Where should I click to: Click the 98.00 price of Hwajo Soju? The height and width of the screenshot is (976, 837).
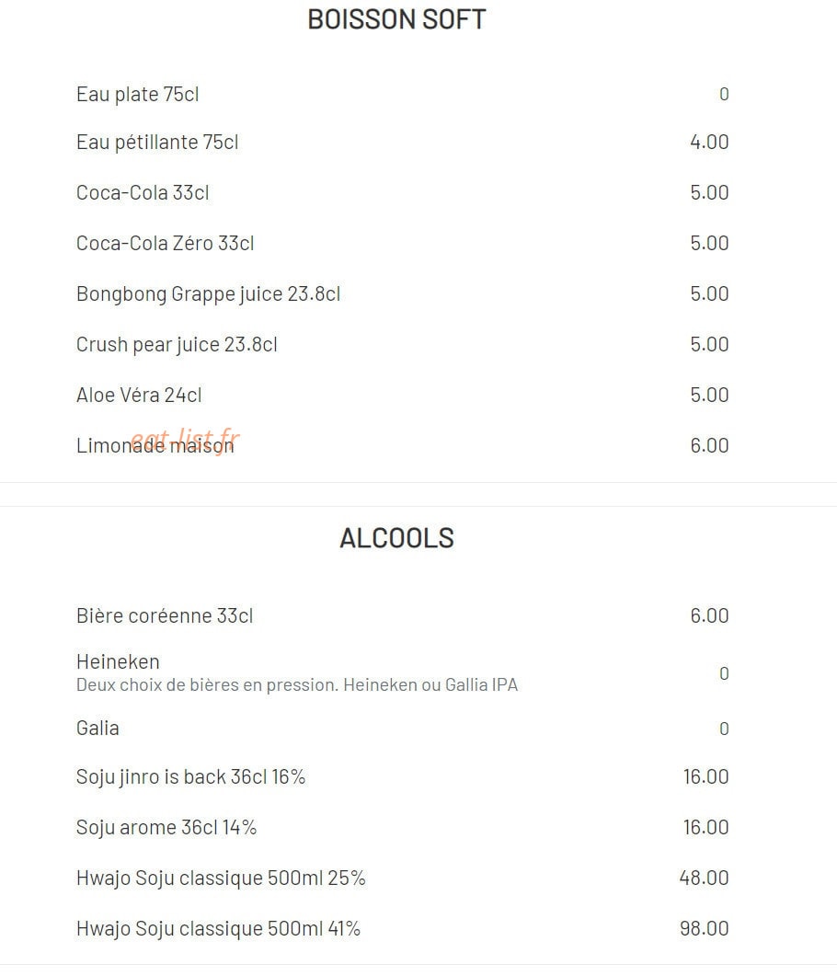pos(705,929)
